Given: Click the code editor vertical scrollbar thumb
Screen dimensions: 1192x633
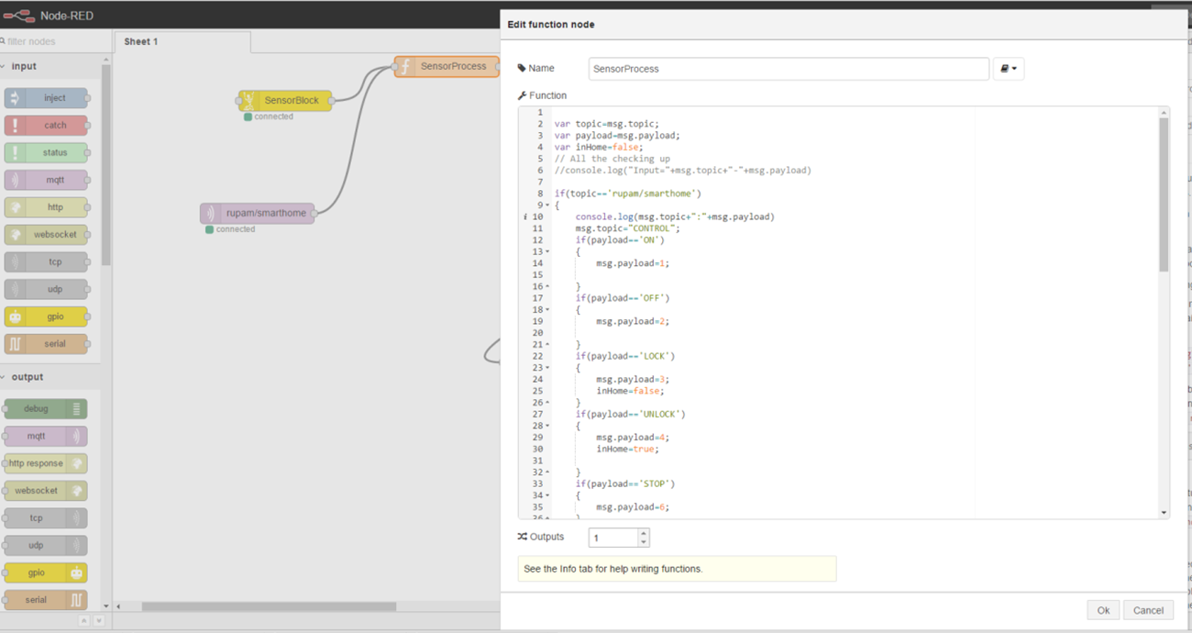Looking at the screenshot, I should (1164, 194).
